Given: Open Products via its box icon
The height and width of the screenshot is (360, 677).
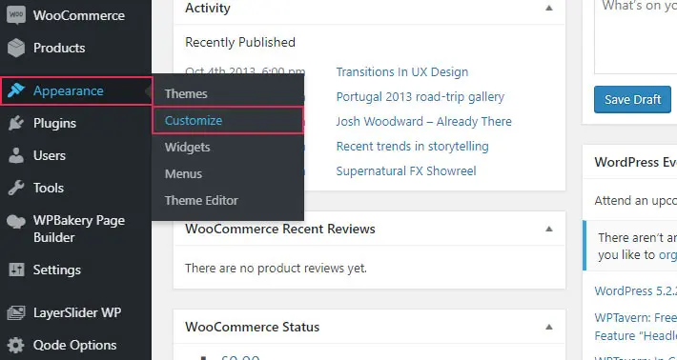Looking at the screenshot, I should (16, 48).
